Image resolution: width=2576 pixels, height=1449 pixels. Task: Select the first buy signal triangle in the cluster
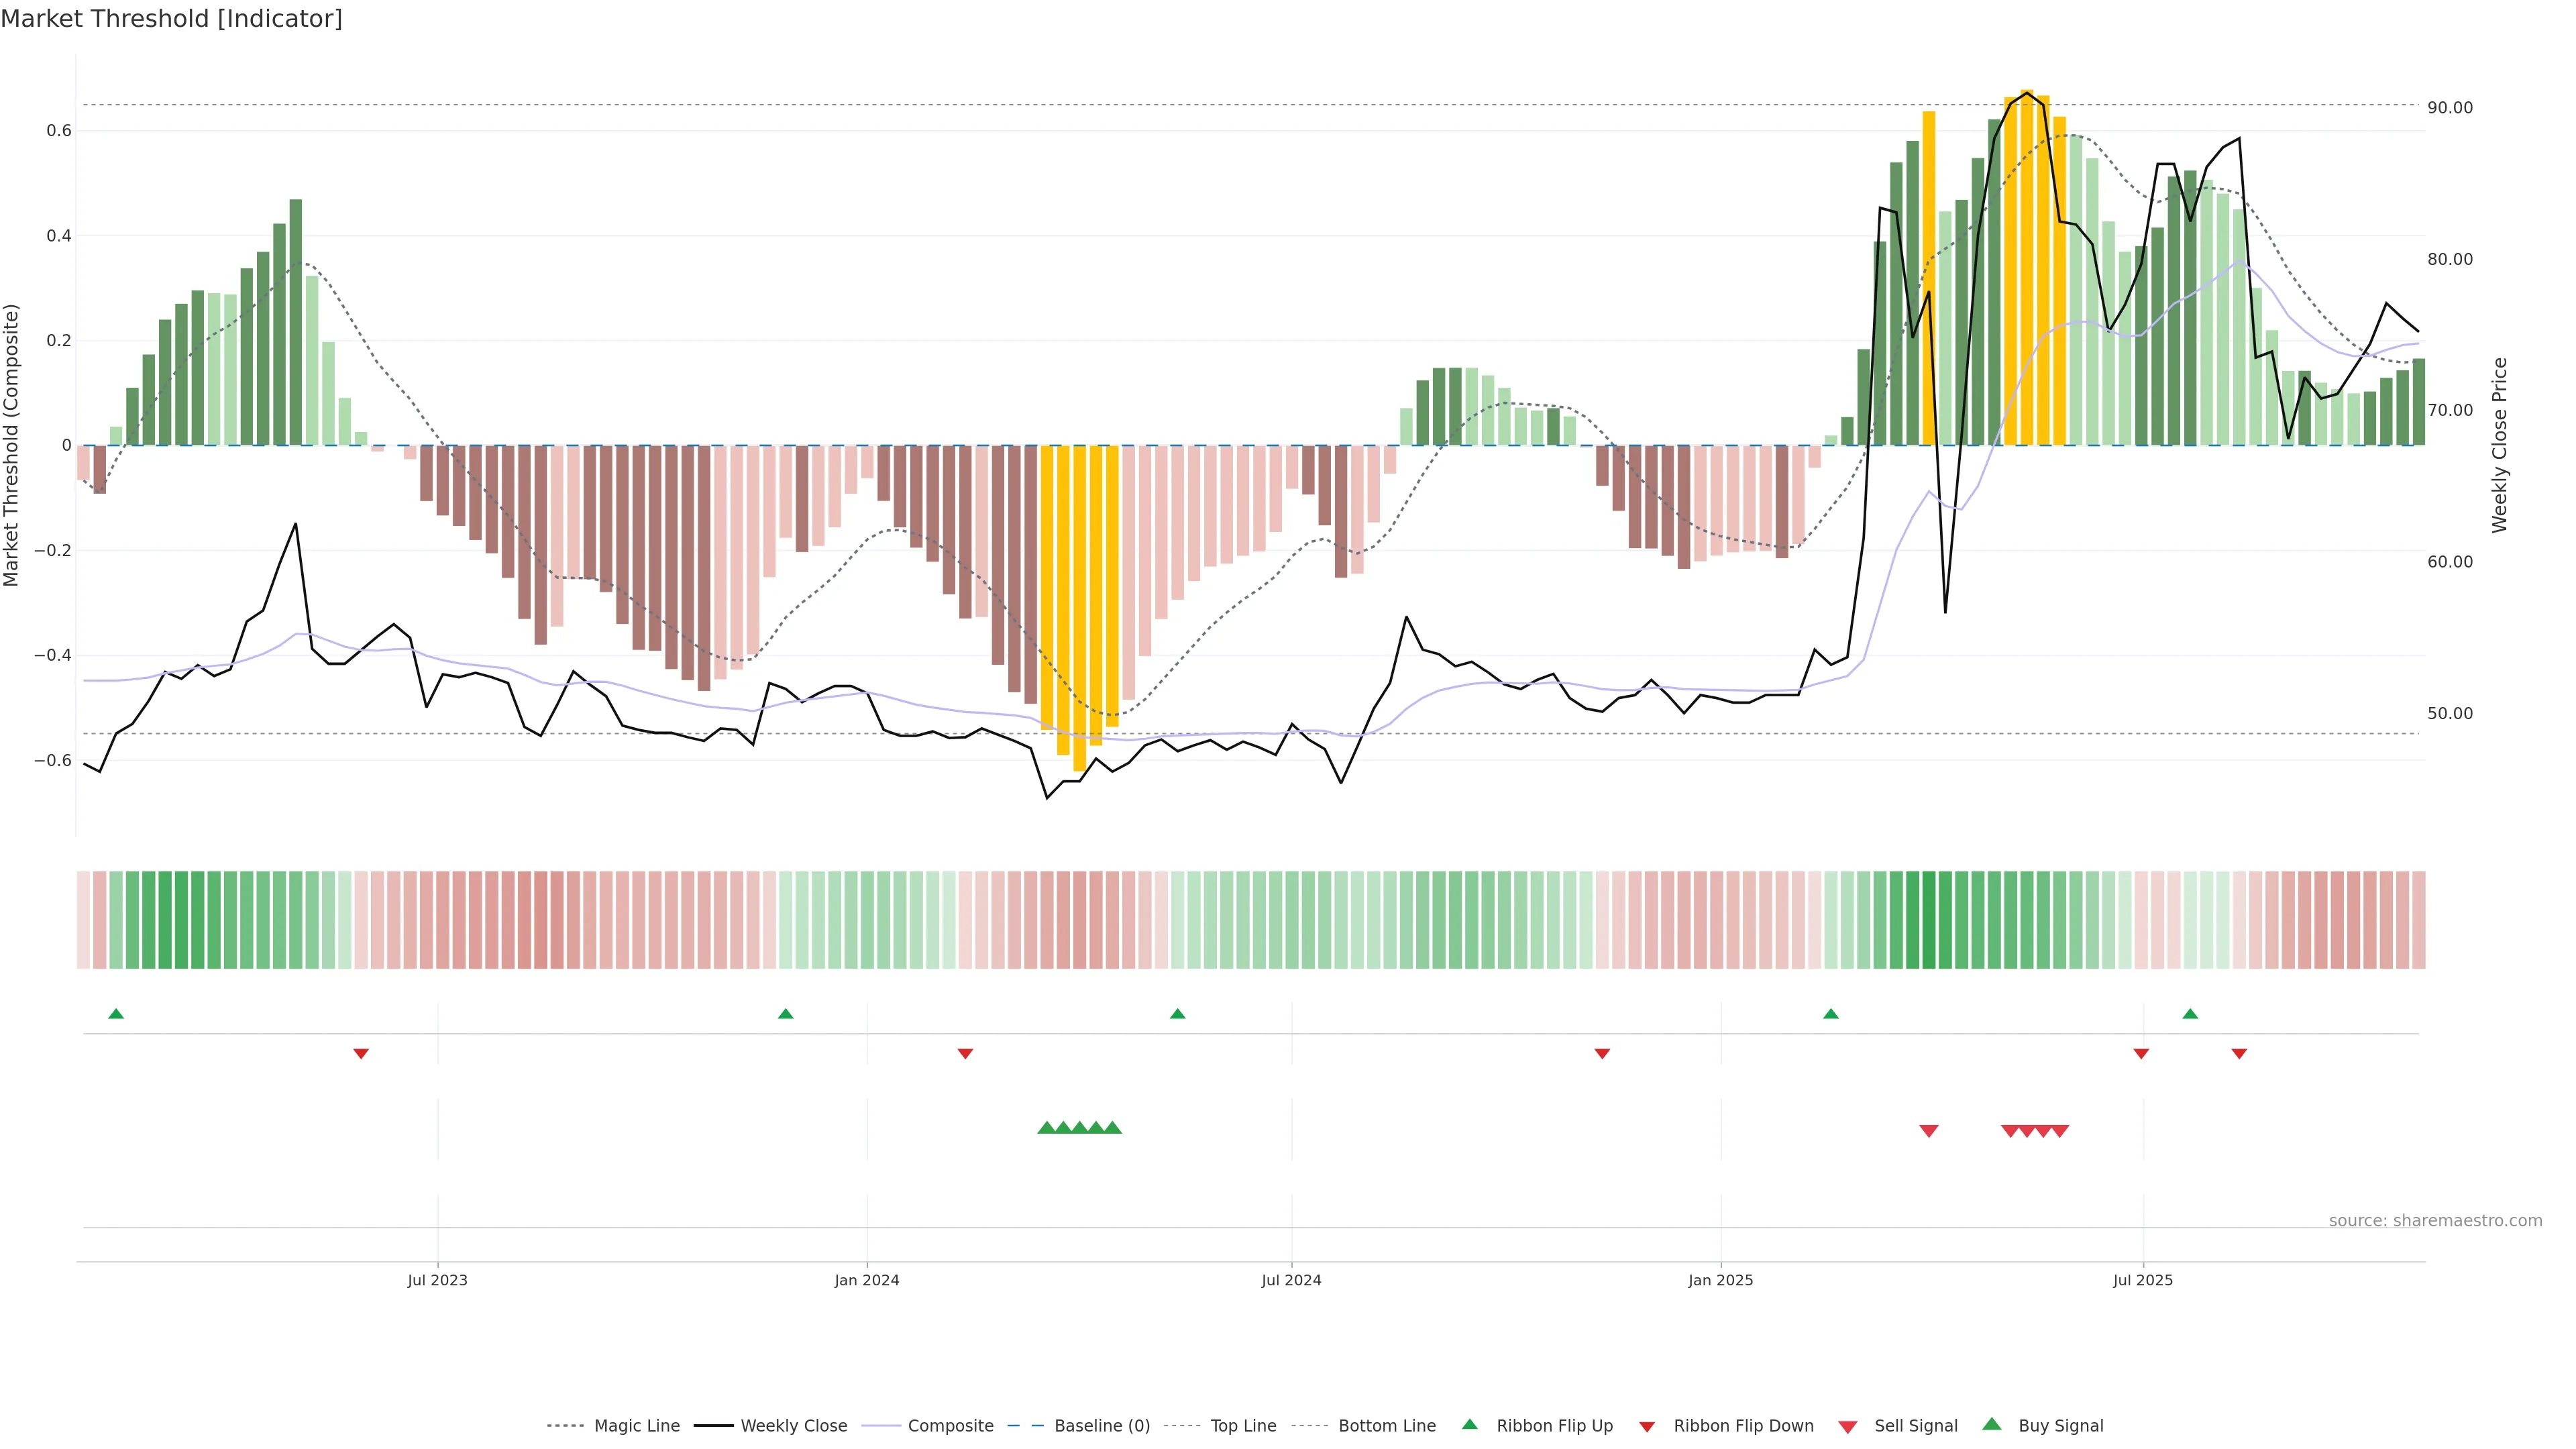1047,1128
